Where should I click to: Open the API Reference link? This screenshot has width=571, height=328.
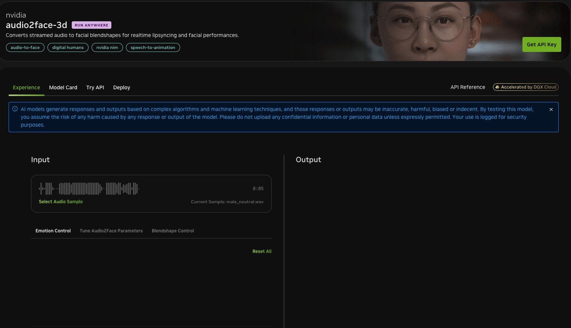click(x=468, y=87)
